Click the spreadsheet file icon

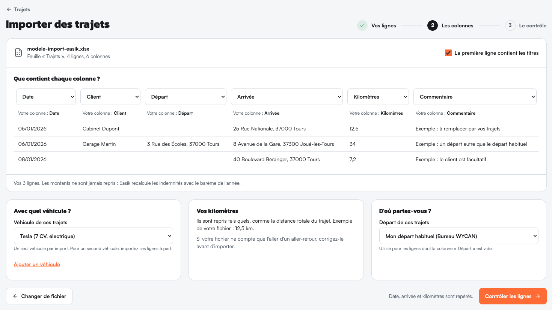click(18, 52)
